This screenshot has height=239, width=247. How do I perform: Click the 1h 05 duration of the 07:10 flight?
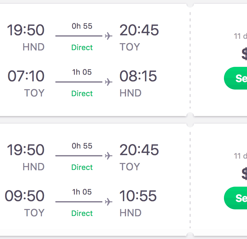(82, 72)
